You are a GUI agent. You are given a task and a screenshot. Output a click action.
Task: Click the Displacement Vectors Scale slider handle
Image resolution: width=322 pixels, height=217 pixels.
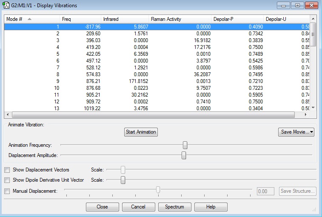[x=123, y=170]
